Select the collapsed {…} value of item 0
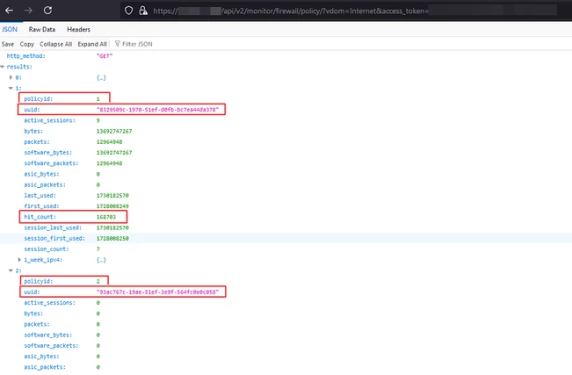This screenshot has width=572, height=375. click(101, 77)
